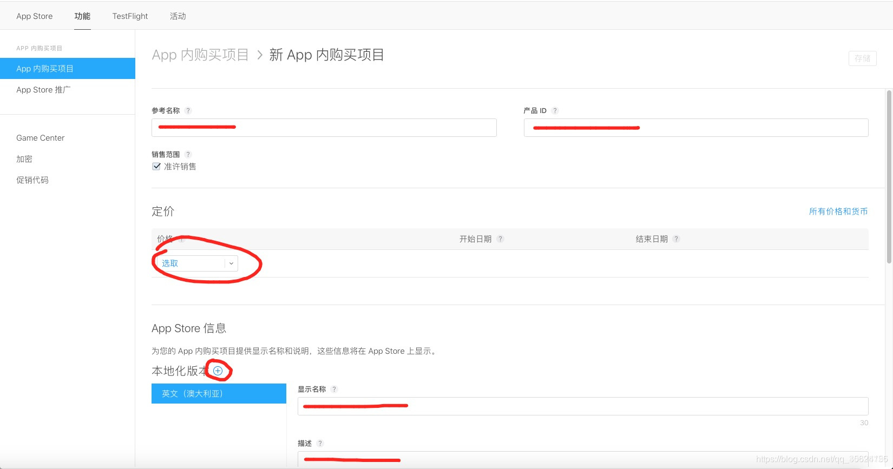This screenshot has width=893, height=469.
Task: Click the 参考名称 input field
Action: (324, 128)
